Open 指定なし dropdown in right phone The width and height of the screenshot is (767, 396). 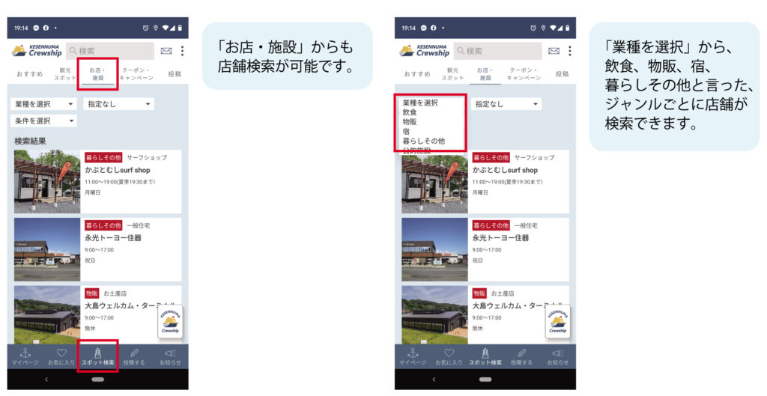click(506, 104)
